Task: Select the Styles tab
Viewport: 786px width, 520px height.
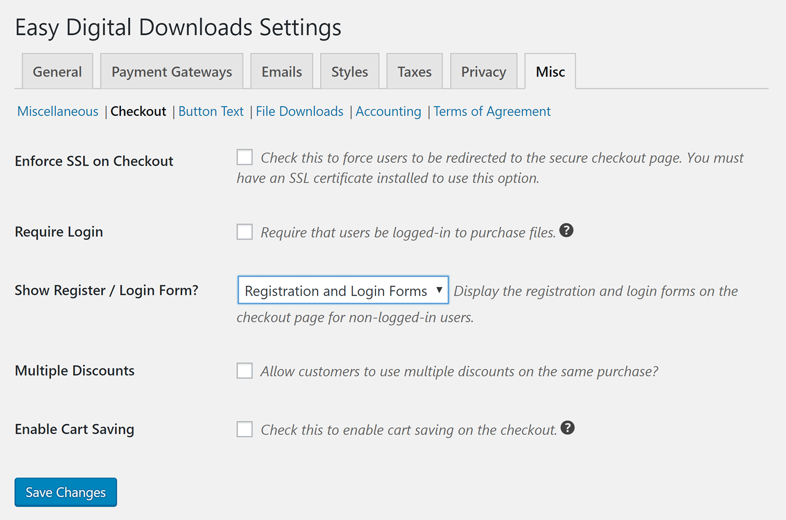Action: point(349,72)
